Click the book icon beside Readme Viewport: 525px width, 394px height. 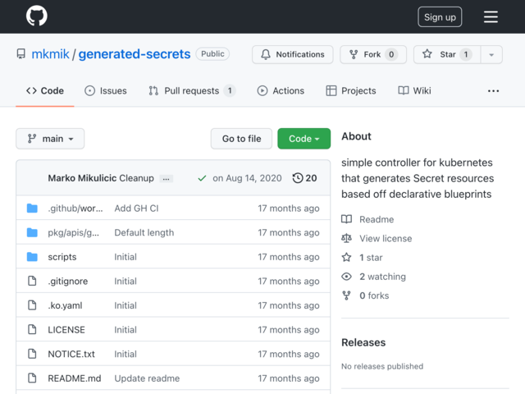346,219
